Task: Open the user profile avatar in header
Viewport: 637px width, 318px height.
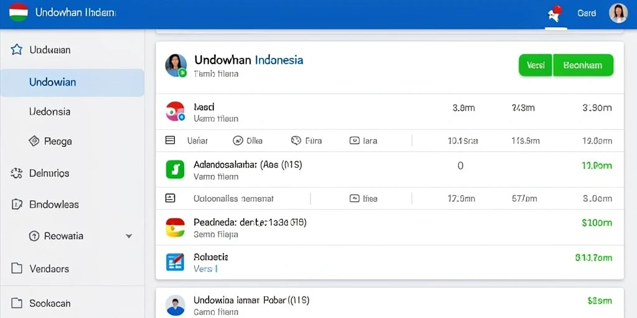Action: pyautogui.click(x=618, y=13)
